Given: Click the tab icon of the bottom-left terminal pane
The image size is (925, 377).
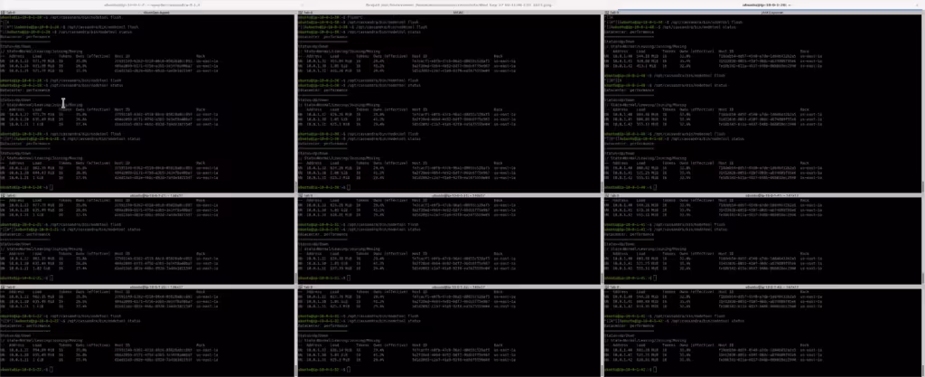Looking at the screenshot, I should point(7,283).
